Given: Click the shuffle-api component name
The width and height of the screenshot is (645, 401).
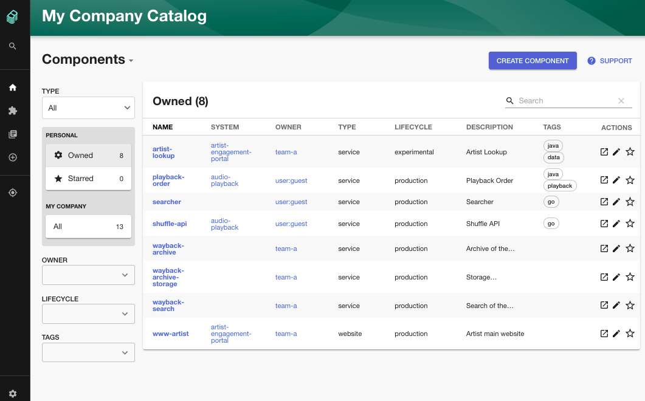Looking at the screenshot, I should 170,224.
